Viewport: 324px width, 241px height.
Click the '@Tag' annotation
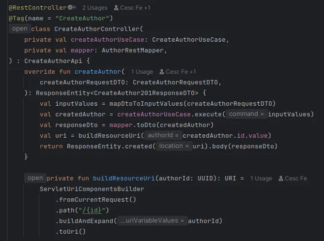[x=16, y=18]
